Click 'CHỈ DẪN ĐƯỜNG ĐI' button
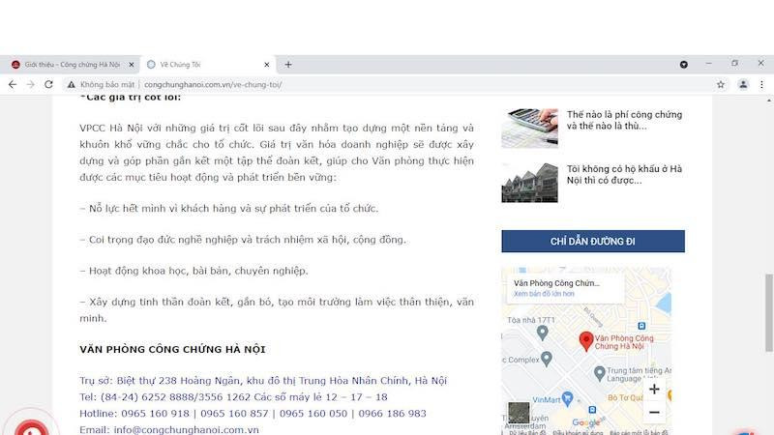The height and width of the screenshot is (435, 774). tap(593, 241)
